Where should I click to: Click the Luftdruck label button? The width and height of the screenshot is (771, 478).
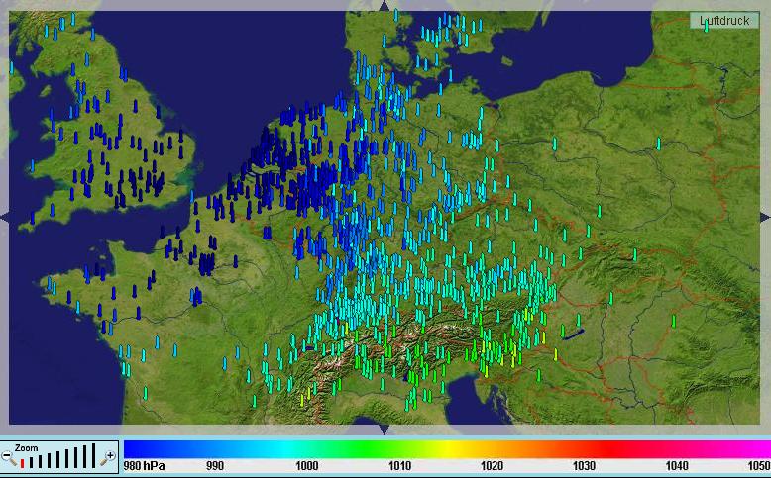tap(724, 21)
